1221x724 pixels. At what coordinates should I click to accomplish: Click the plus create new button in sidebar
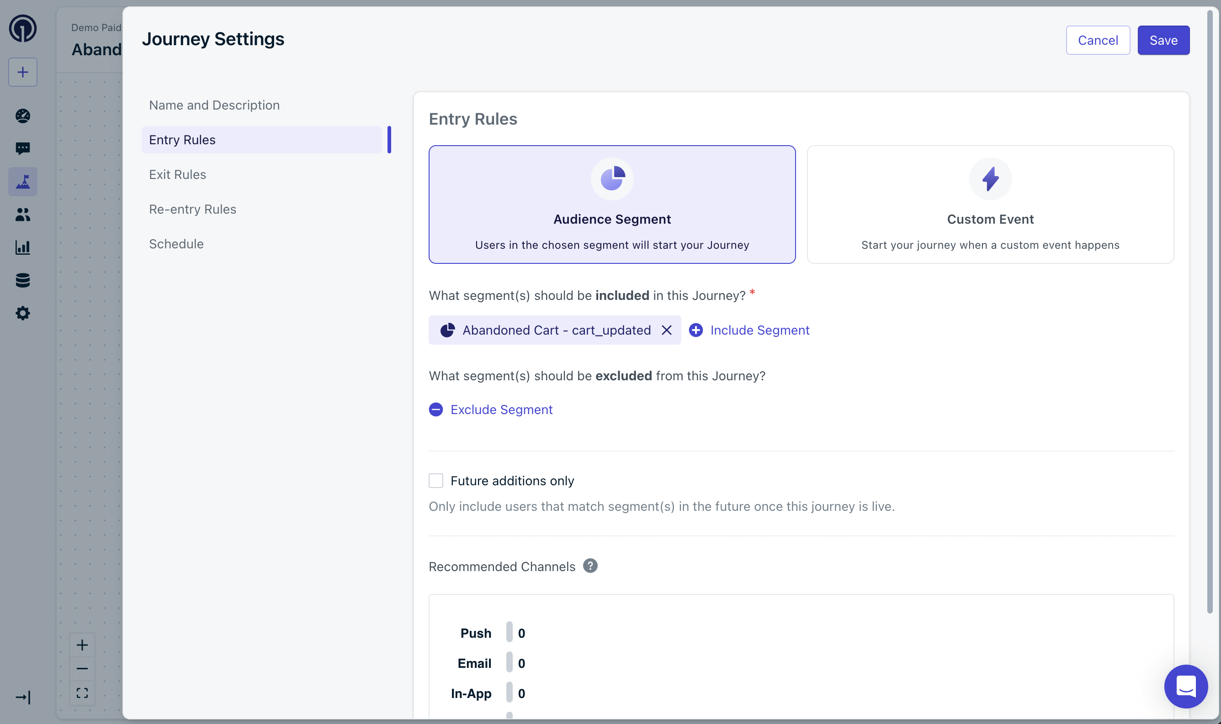pyautogui.click(x=22, y=72)
